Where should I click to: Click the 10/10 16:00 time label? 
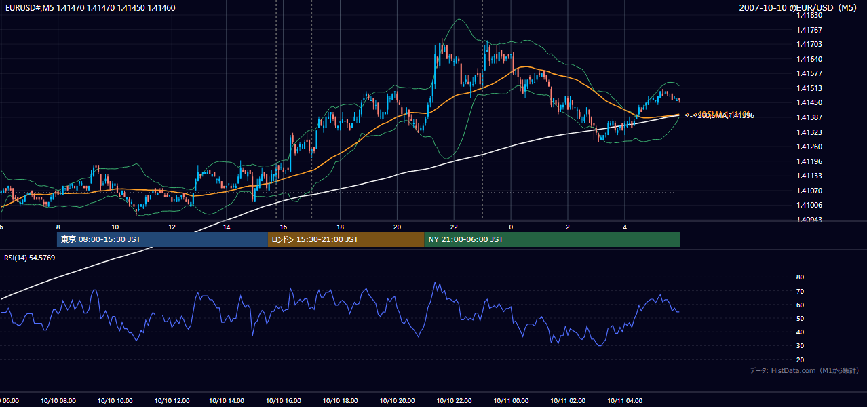[284, 401]
